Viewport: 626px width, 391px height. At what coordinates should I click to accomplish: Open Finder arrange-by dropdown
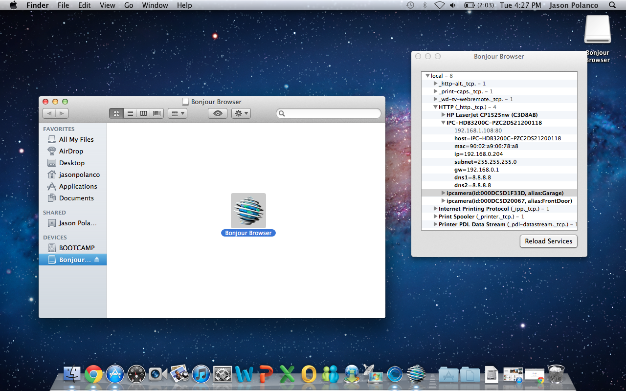pos(177,113)
